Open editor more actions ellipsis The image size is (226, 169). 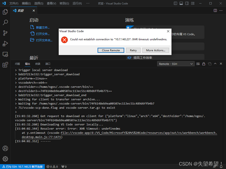pyautogui.click(x=221, y=10)
